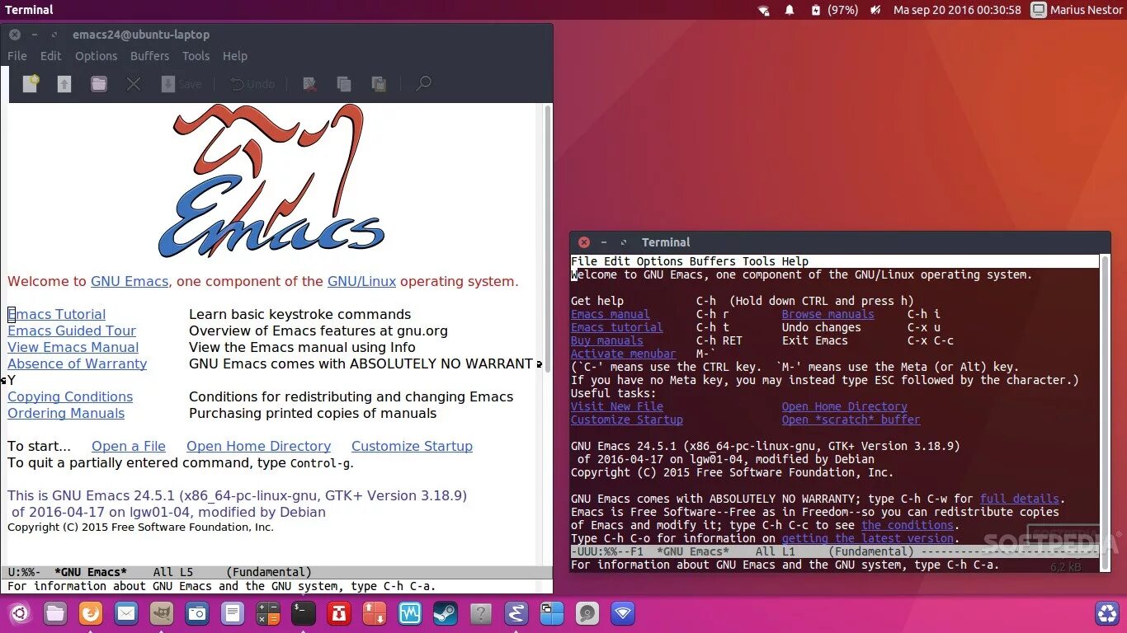Image resolution: width=1127 pixels, height=633 pixels.
Task: Click the *GNU Emacs* mode line in GUI window
Action: point(276,572)
